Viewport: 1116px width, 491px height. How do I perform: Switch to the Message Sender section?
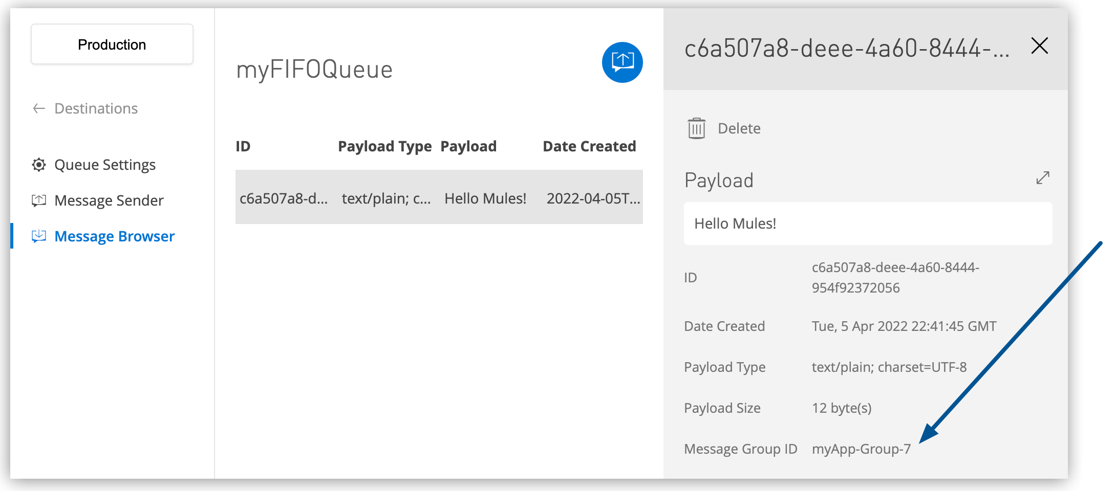pos(109,200)
